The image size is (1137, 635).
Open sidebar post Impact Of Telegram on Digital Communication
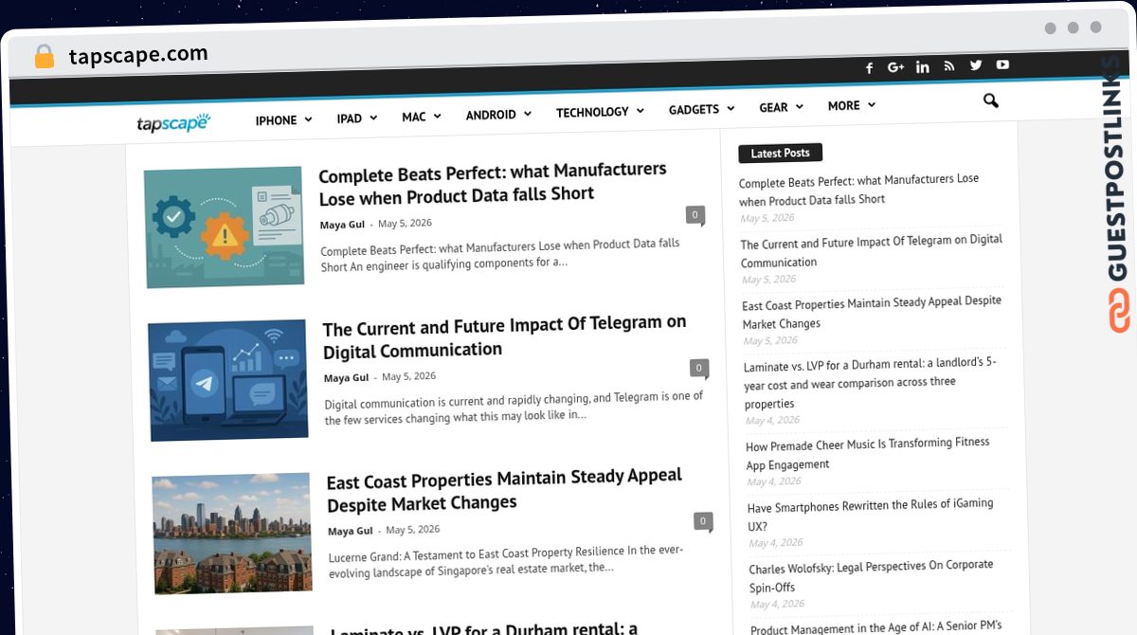[x=872, y=251]
